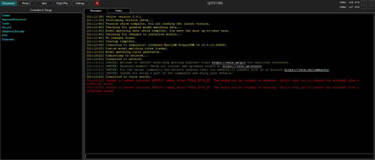Open the Settings dialog
Screen dimensions: 375x160
[80, 3]
